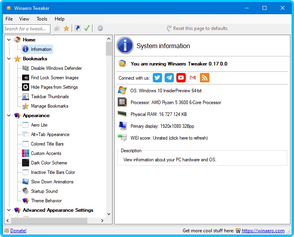Click the Donate! link
This screenshot has height=237, width=294.
18,231
